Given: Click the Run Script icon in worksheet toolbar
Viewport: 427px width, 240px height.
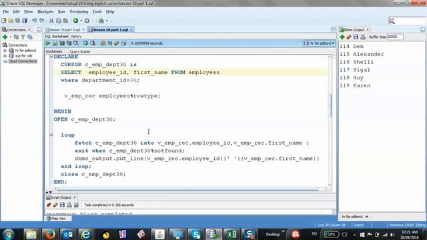Looking at the screenshot, I should (55, 43).
